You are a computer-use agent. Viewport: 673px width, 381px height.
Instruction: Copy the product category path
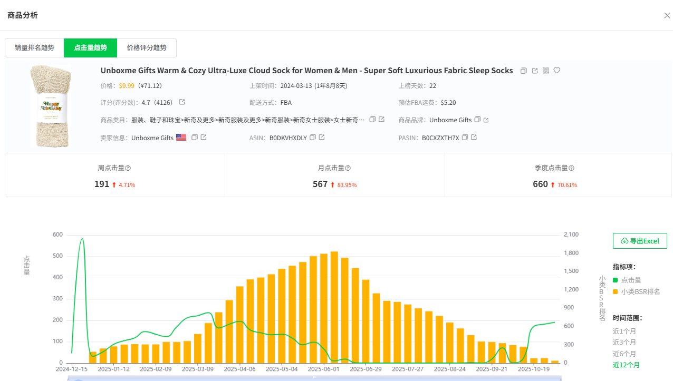[x=372, y=120]
